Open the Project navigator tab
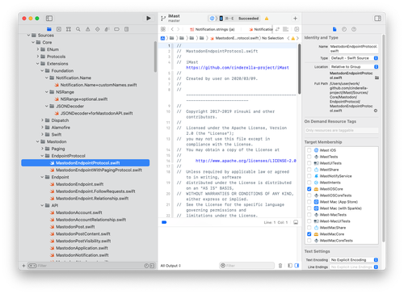Screen dimensions: 404x294 49,29
